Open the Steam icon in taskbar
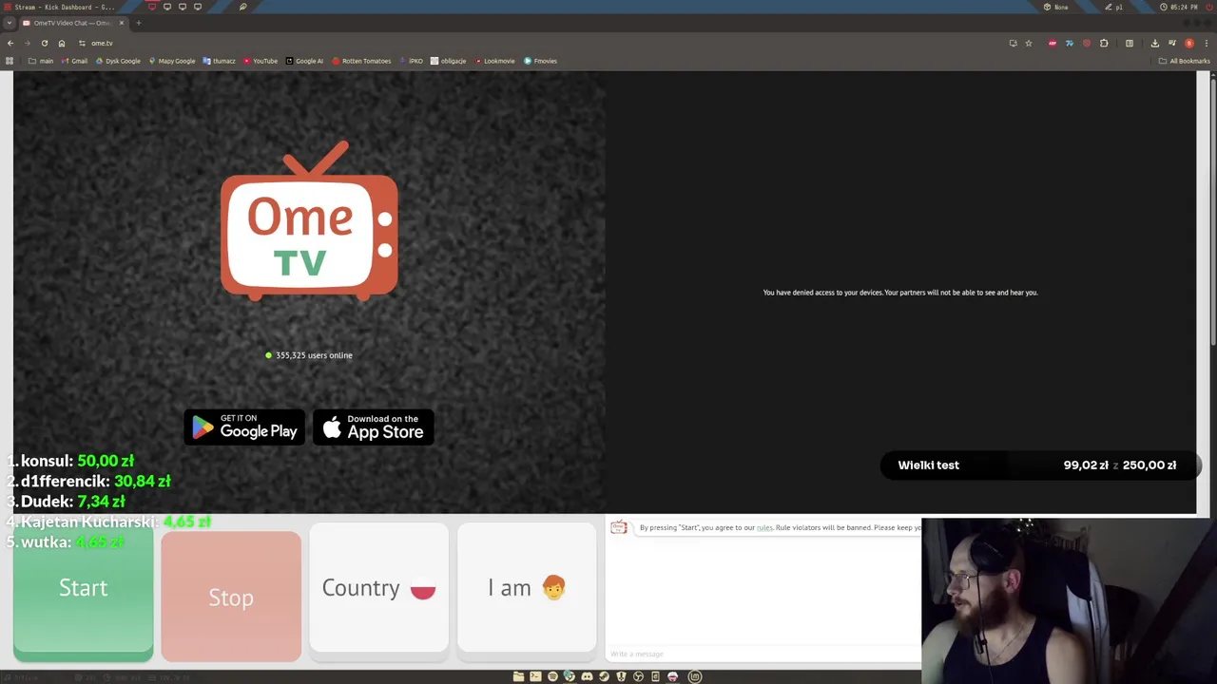The width and height of the screenshot is (1217, 684). click(604, 676)
